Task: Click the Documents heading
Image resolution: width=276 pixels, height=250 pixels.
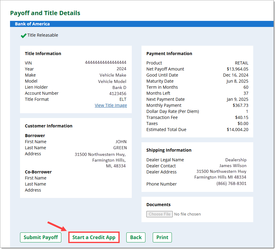Action: pos(158,205)
